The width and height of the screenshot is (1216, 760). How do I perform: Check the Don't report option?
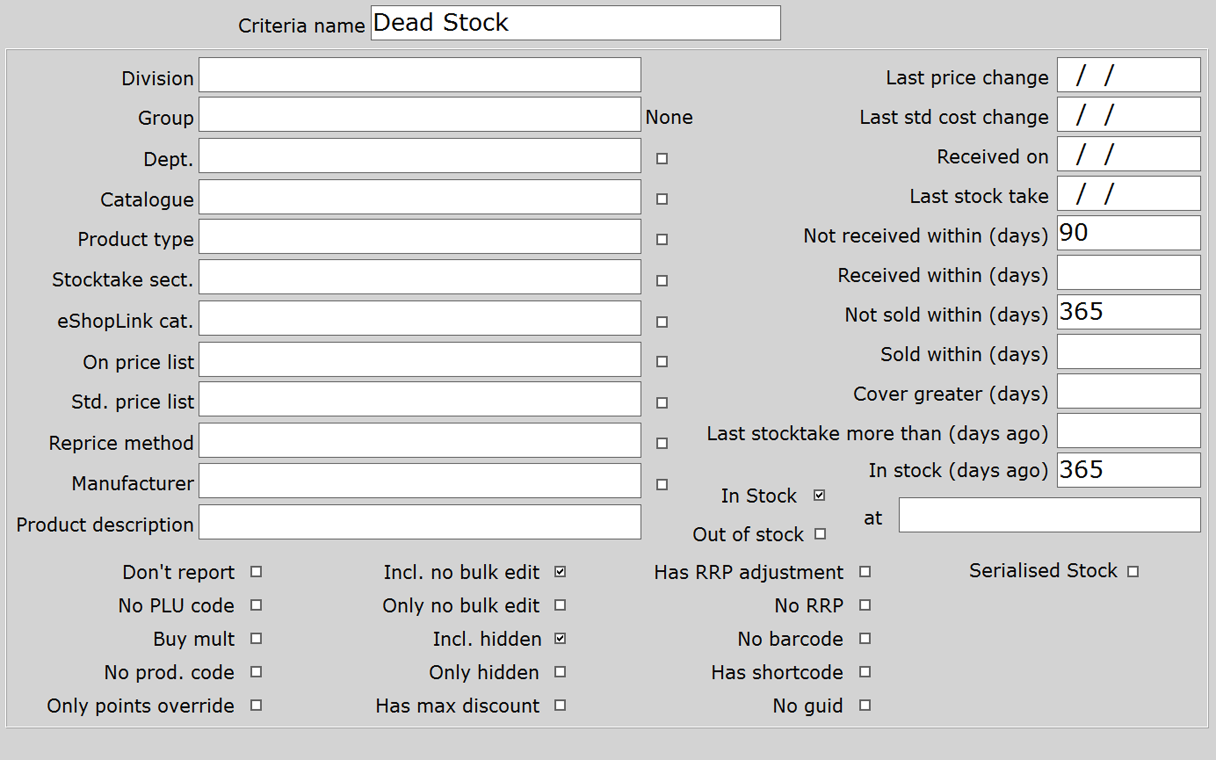click(257, 572)
